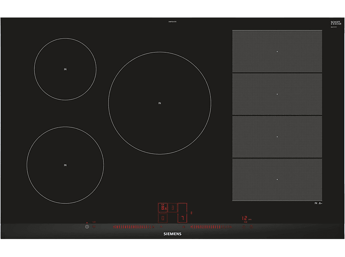
Task: Select the zone display showing 3
Action: 172,208
